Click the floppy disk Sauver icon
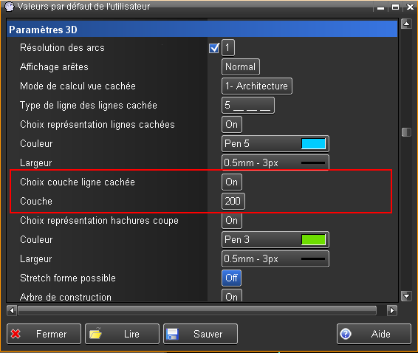The height and width of the screenshot is (353, 418). click(x=172, y=334)
